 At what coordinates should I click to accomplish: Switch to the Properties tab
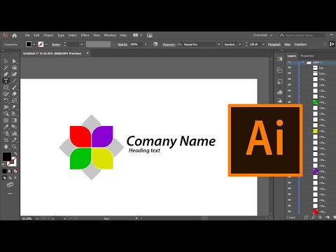point(307,56)
